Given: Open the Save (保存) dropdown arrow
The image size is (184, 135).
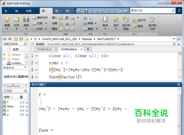Looking at the screenshot, I should [x=26, y=29].
